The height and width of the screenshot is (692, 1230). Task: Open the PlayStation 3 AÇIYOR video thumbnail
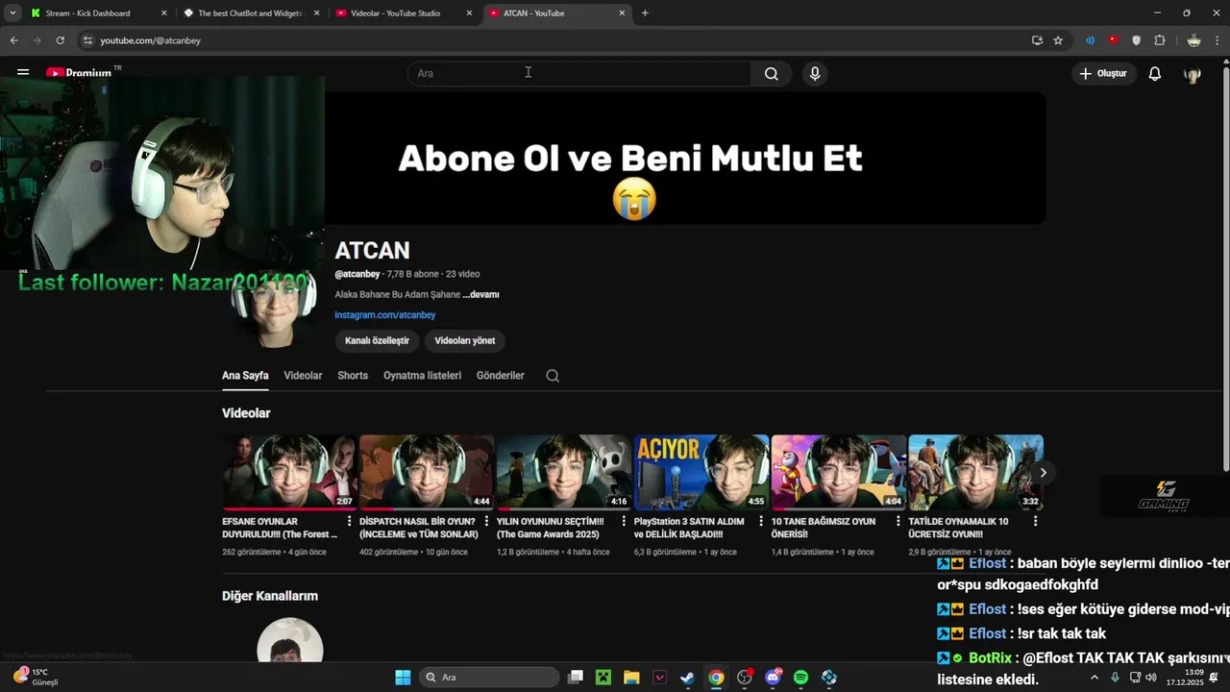[x=701, y=472]
